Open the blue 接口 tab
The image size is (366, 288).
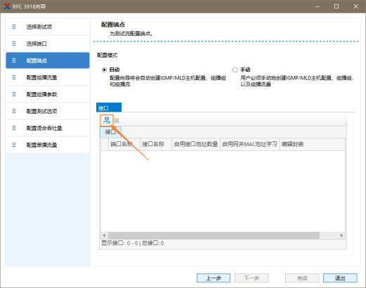pos(109,107)
